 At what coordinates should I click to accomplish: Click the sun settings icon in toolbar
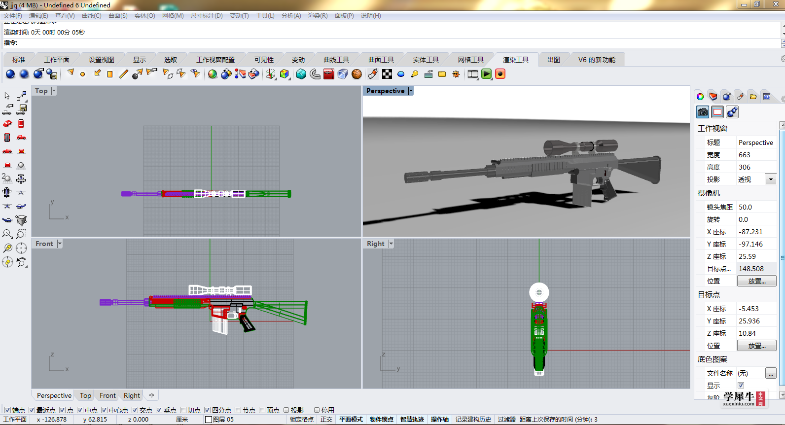coord(456,74)
